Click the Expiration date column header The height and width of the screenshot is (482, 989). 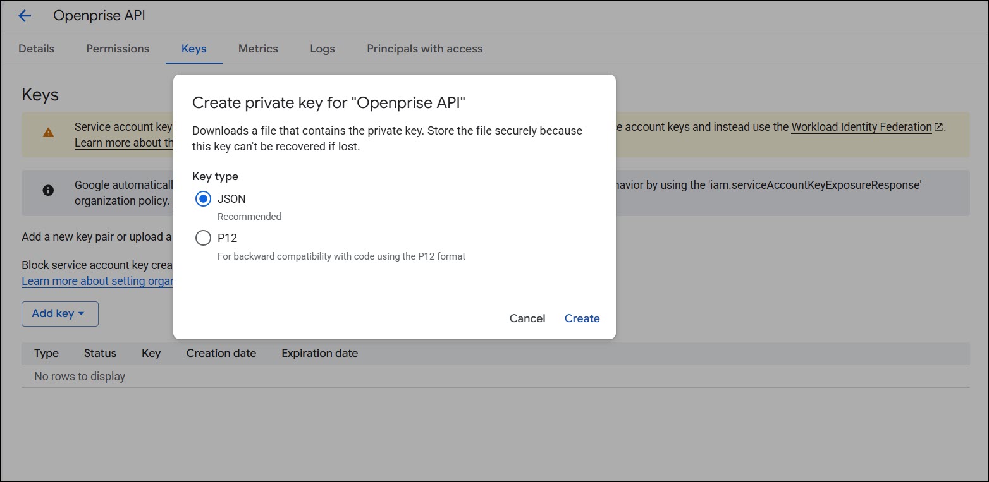pyautogui.click(x=320, y=353)
